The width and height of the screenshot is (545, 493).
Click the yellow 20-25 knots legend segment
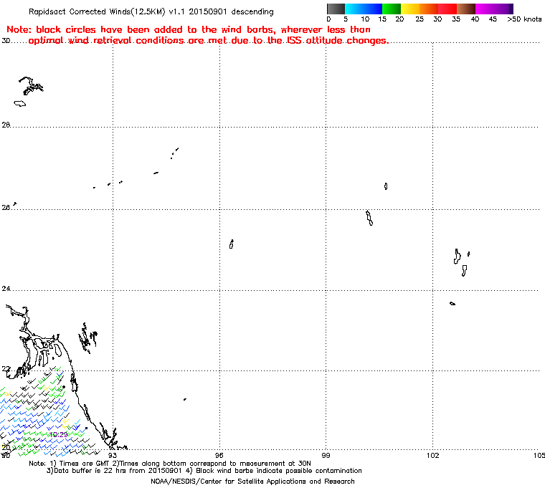pos(410,9)
